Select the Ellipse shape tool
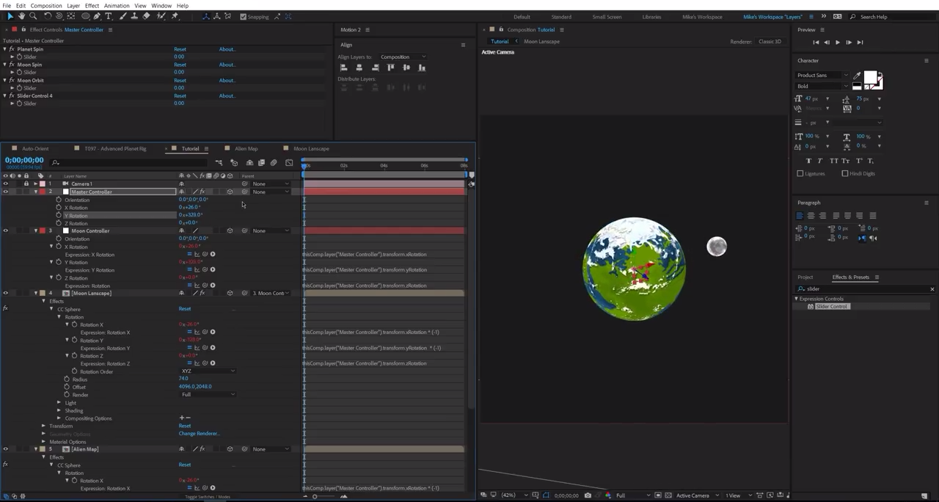This screenshot has height=502, width=939. (85, 16)
